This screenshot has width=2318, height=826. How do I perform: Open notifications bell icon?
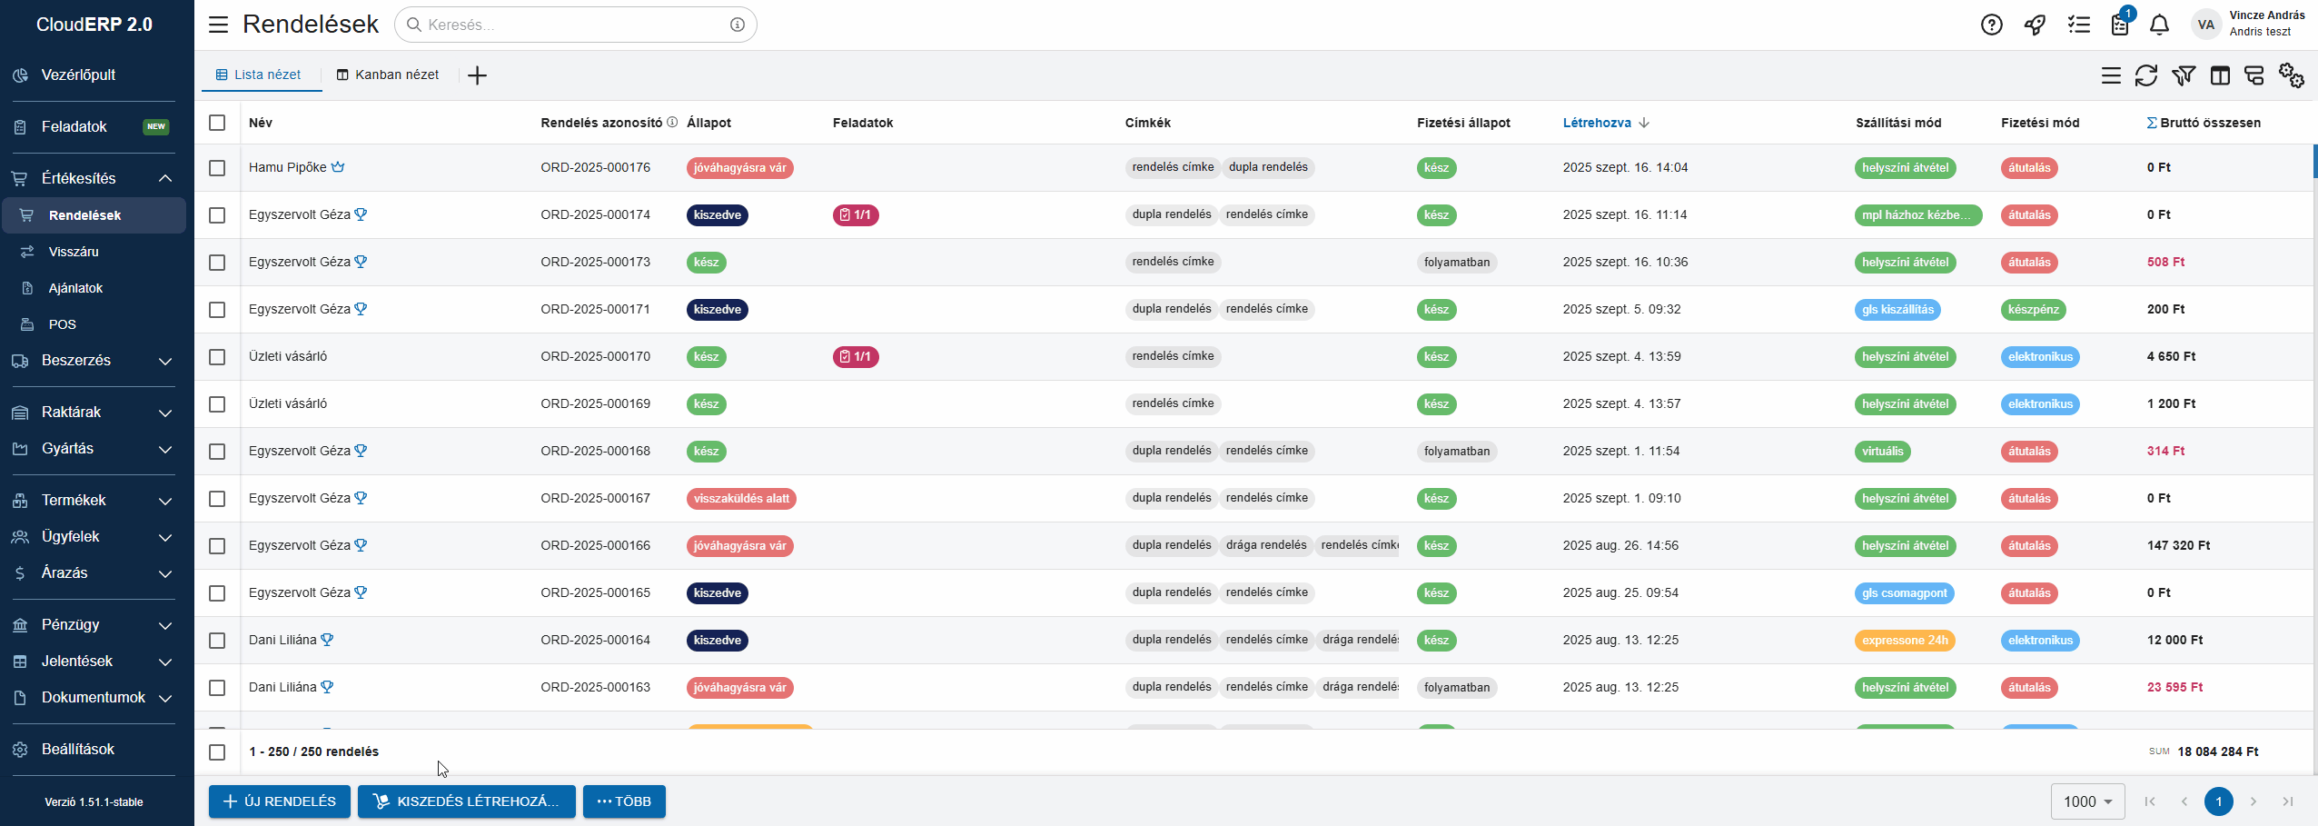pos(2159,25)
